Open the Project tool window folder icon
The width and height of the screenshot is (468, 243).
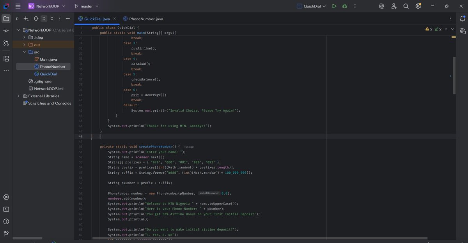coord(6,18)
